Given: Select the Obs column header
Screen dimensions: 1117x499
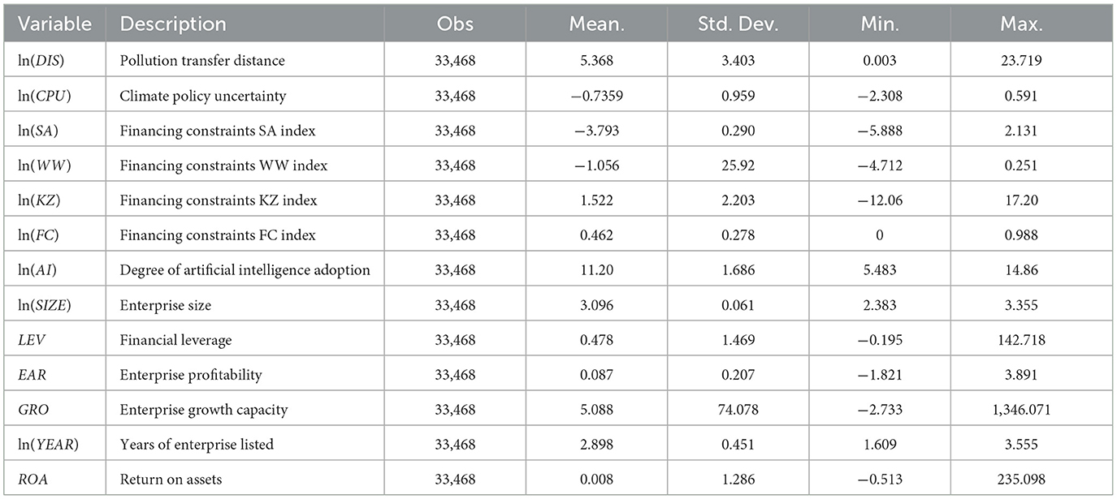Looking at the screenshot, I should [x=455, y=24].
